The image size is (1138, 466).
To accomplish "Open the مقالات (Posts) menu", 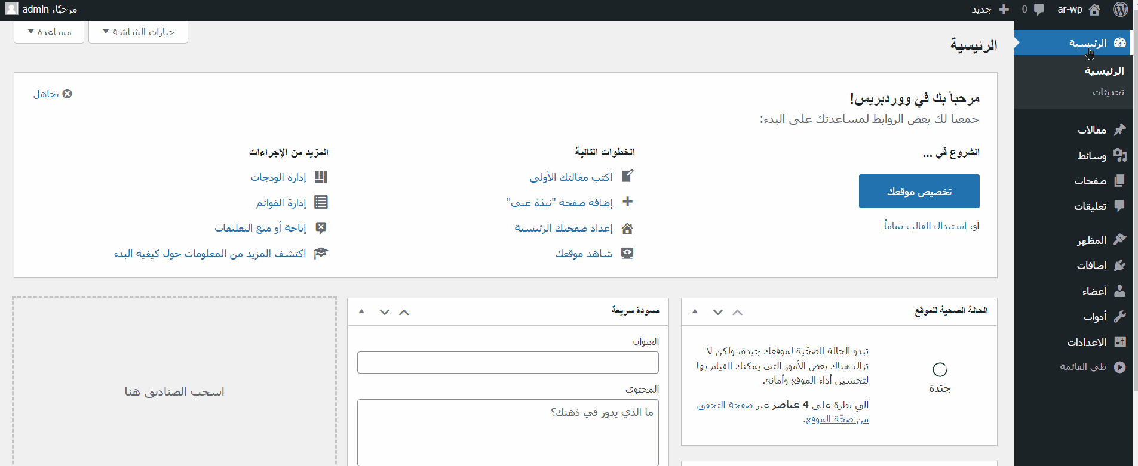I will (x=1092, y=130).
